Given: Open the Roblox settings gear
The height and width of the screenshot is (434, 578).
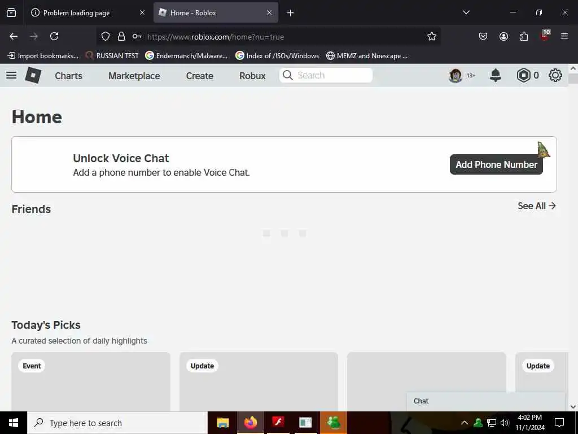Looking at the screenshot, I should click(x=555, y=75).
